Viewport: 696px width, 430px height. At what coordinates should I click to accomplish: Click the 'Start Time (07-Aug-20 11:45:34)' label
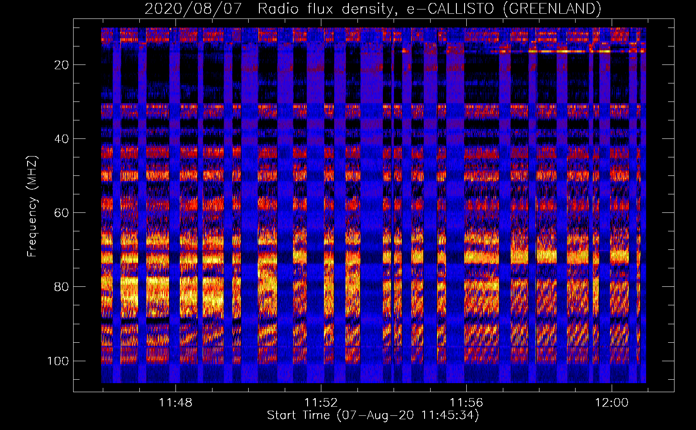pos(373,415)
